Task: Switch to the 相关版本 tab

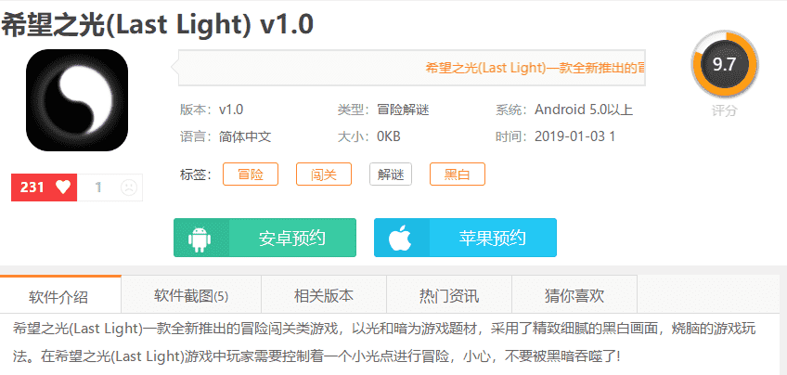Action: coord(324,296)
